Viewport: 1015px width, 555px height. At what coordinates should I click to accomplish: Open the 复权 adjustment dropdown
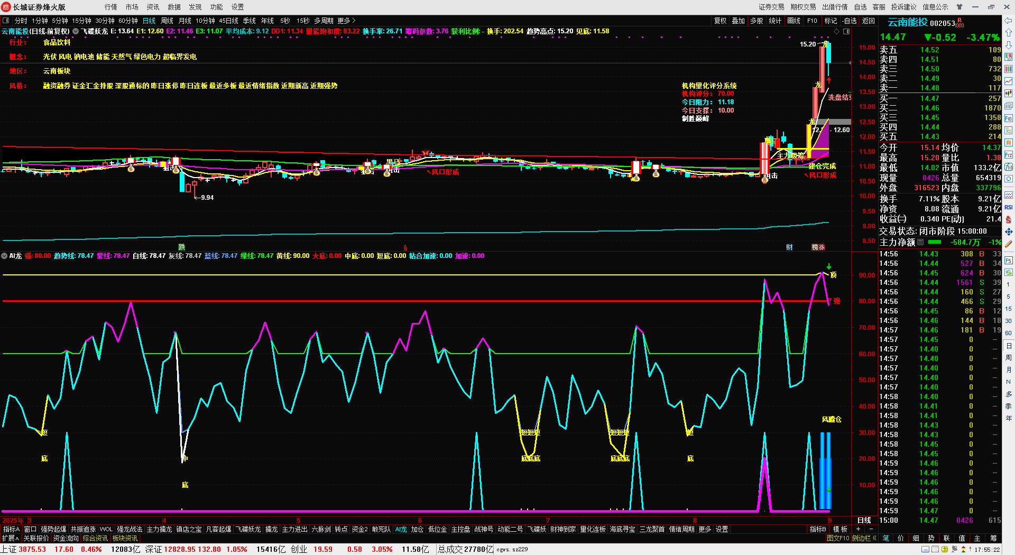721,21
